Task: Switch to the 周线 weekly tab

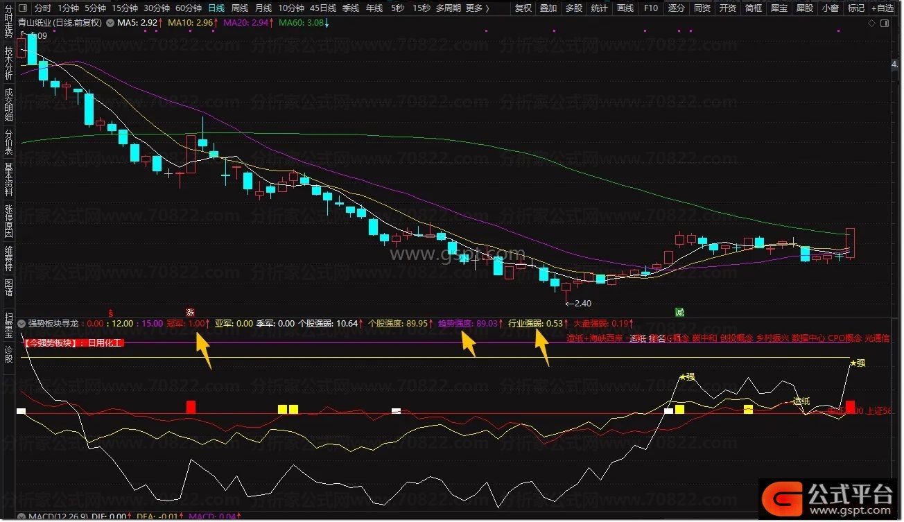Action: (x=240, y=8)
